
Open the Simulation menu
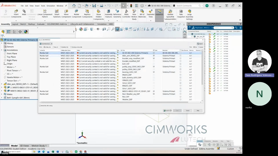51,6
